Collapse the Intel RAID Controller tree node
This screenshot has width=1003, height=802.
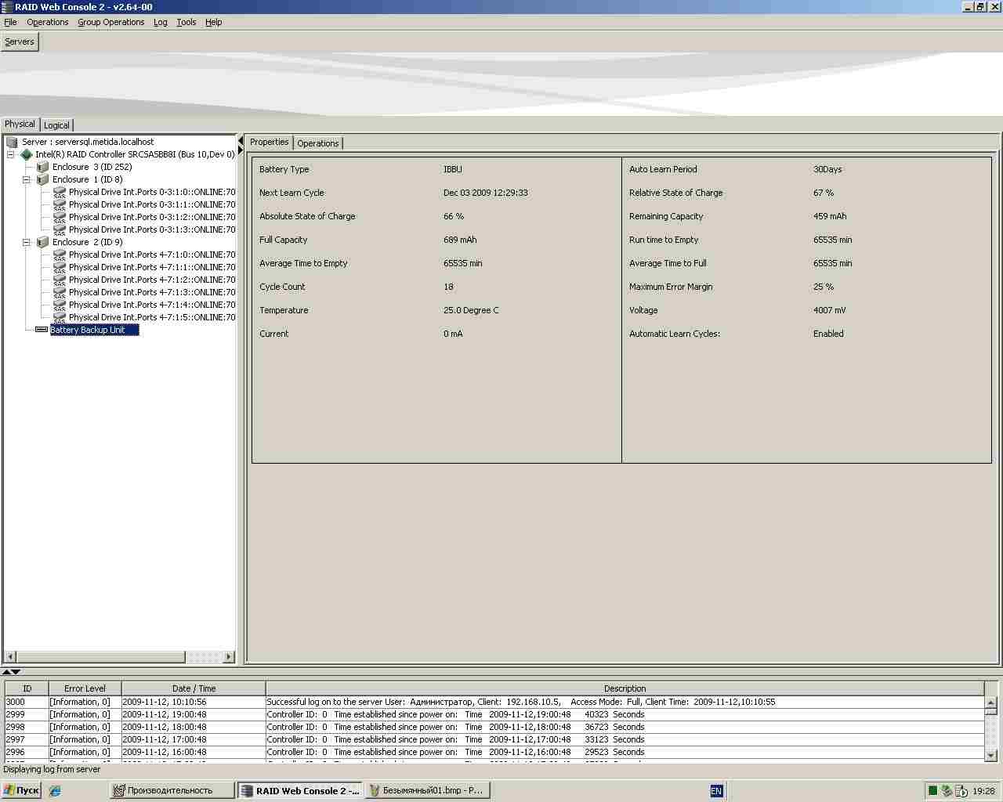[11, 154]
